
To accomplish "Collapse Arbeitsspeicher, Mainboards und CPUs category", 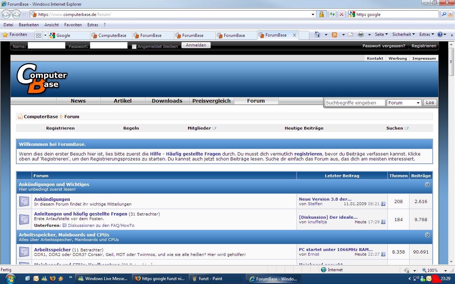I will [427, 235].
